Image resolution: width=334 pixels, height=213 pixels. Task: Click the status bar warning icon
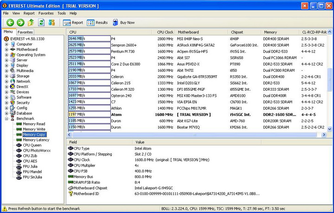(4, 208)
